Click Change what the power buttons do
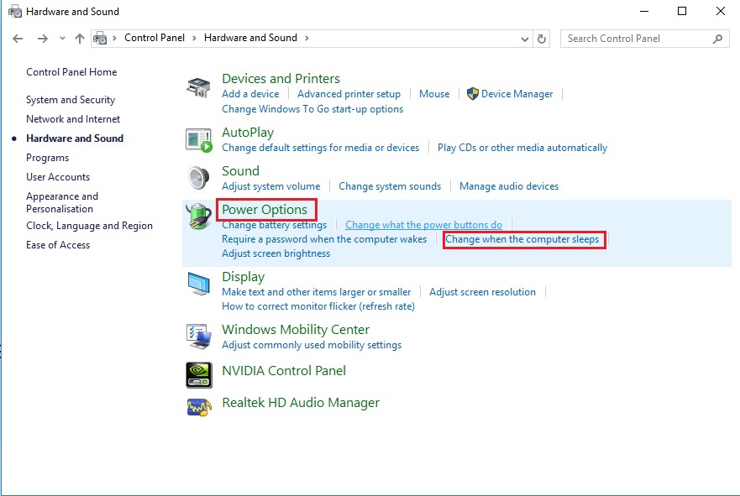The height and width of the screenshot is (496, 740). (x=424, y=225)
